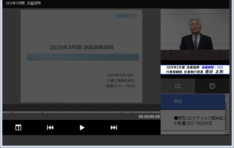Click the presenter video thumbnail

(x=195, y=34)
